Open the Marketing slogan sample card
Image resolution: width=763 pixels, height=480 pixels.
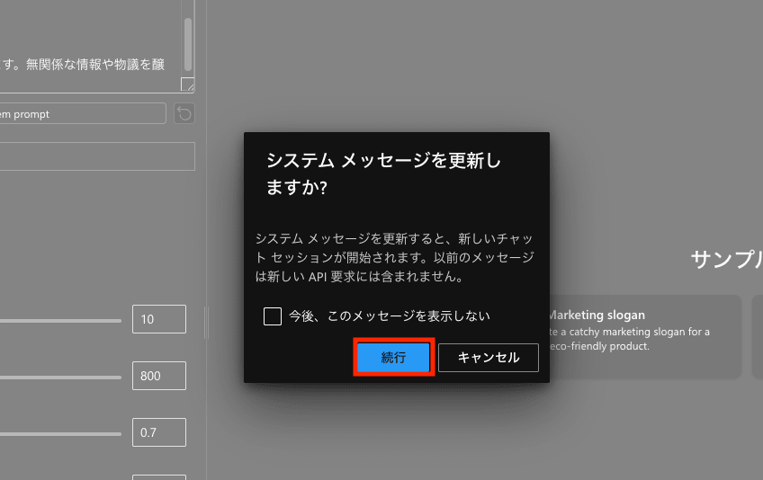click(645, 336)
